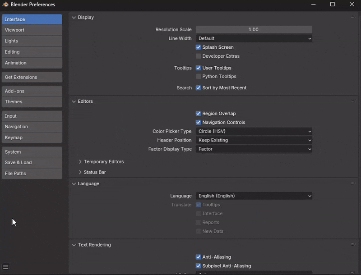Go to the Editing tab
The image size is (361, 275).
(32, 52)
